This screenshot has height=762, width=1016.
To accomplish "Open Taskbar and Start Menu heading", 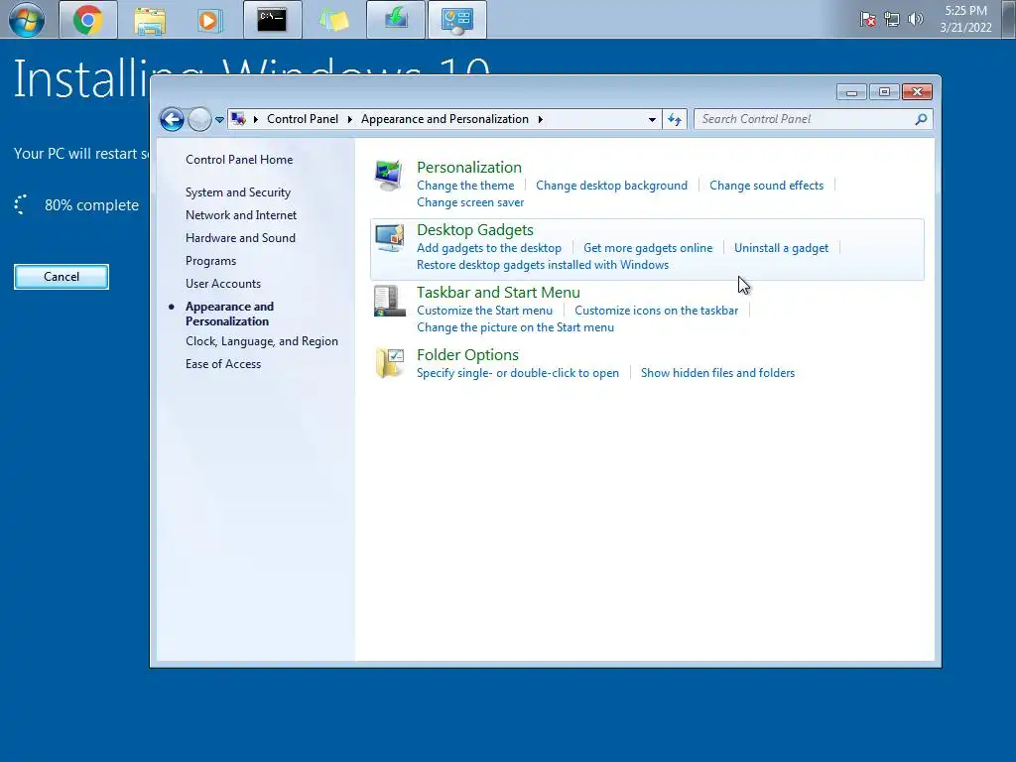I will click(x=498, y=293).
